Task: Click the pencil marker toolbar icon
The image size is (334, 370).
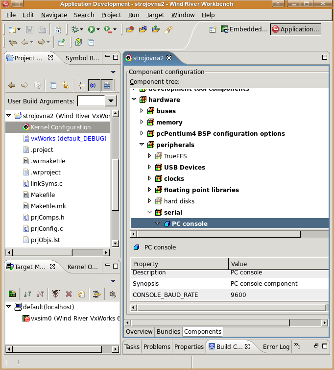Action: [168, 29]
